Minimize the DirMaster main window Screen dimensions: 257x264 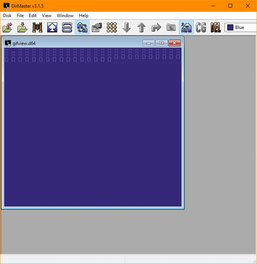(x=213, y=6)
